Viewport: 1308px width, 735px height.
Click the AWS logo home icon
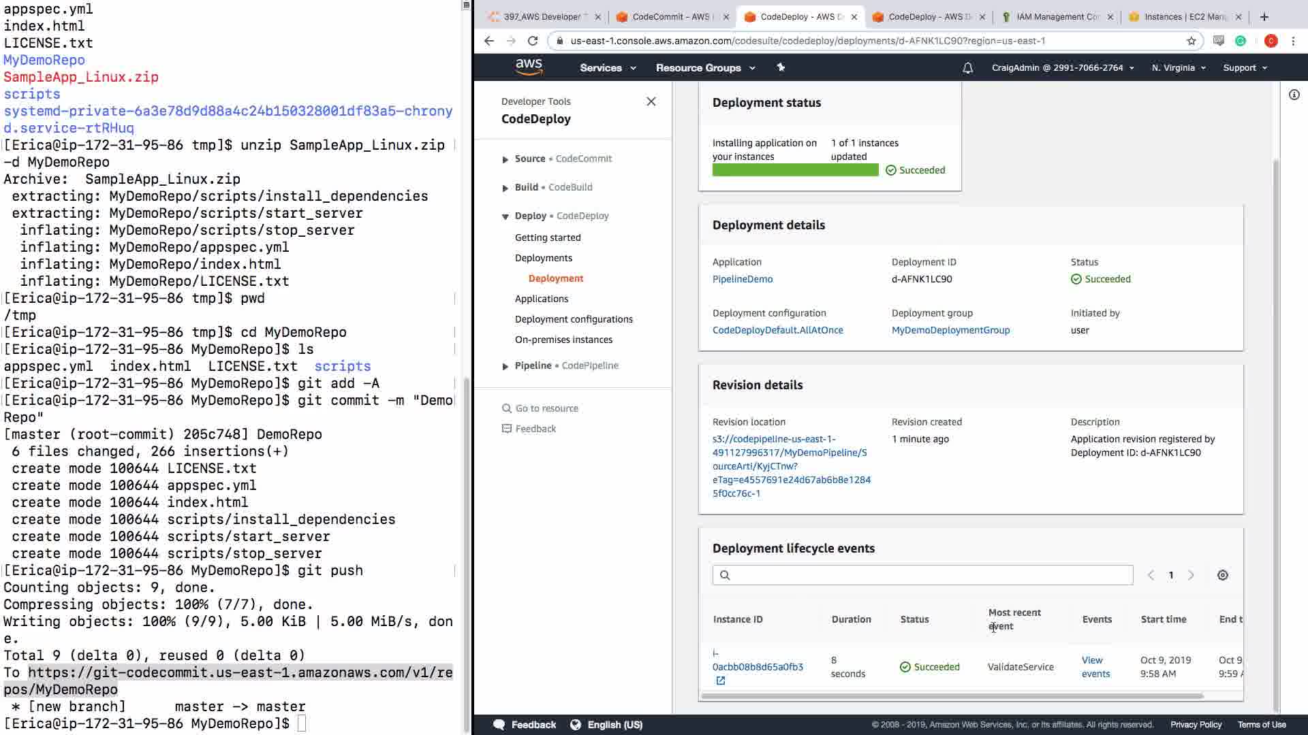529,67
